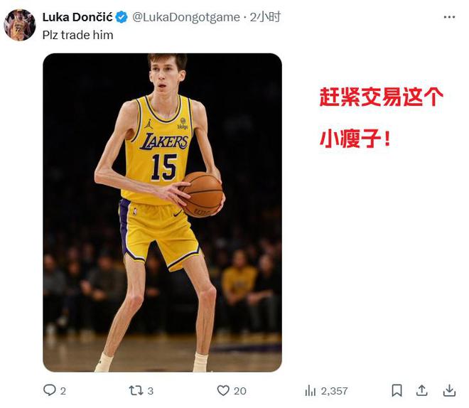Like the tweet with heart icon
This screenshot has height=408, width=469.
(x=223, y=390)
